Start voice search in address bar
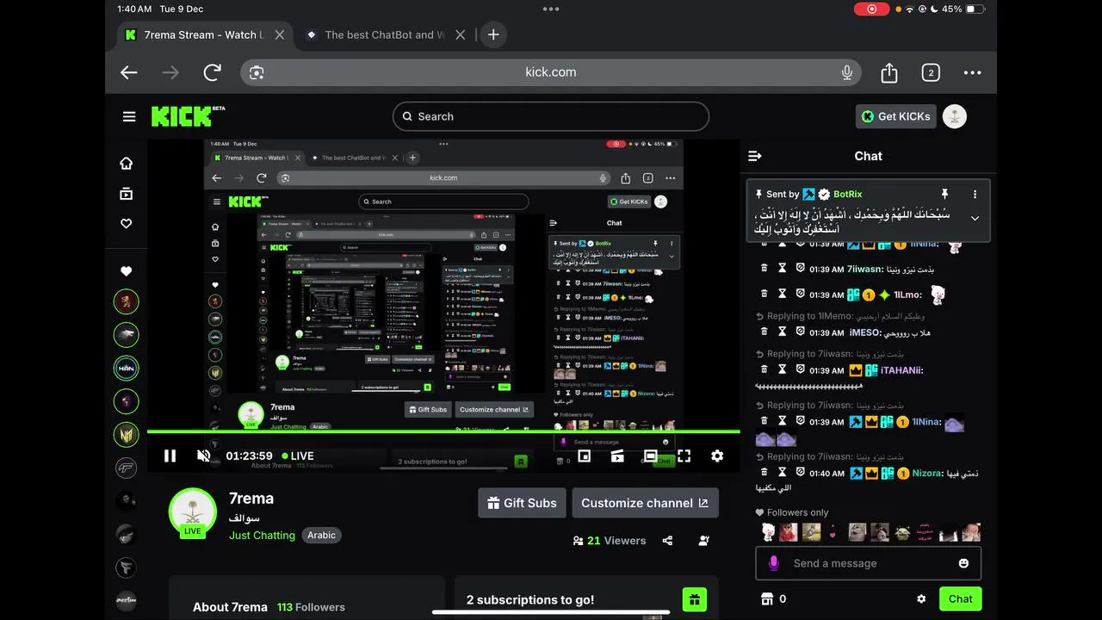Image resolution: width=1102 pixels, height=620 pixels. [x=847, y=72]
